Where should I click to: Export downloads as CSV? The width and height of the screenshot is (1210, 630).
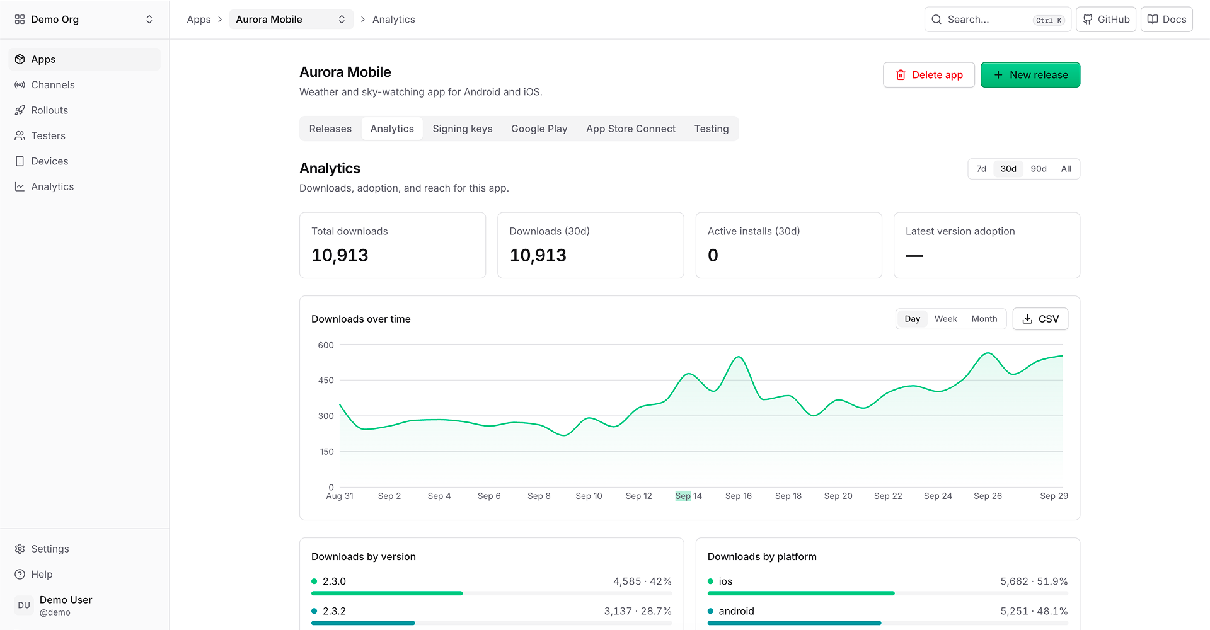point(1040,319)
